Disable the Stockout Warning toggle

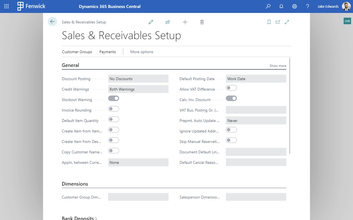(x=114, y=98)
